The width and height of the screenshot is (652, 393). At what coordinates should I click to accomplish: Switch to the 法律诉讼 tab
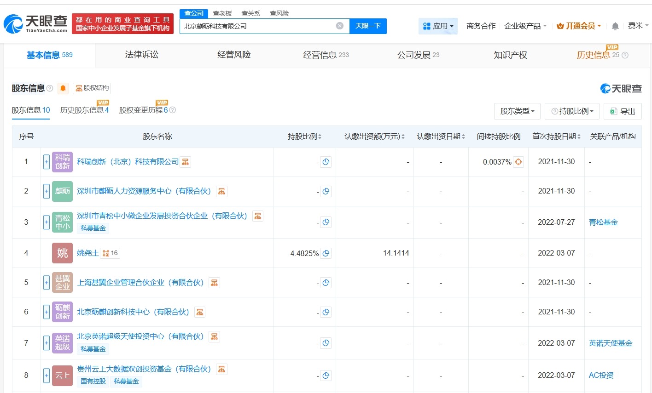pos(141,54)
